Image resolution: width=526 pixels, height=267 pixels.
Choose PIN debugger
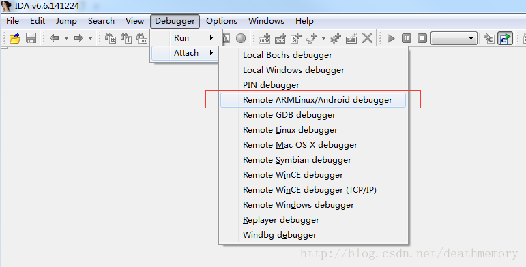[x=313, y=85]
